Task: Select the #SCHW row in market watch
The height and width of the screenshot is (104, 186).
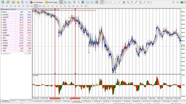Action: pos(16,15)
